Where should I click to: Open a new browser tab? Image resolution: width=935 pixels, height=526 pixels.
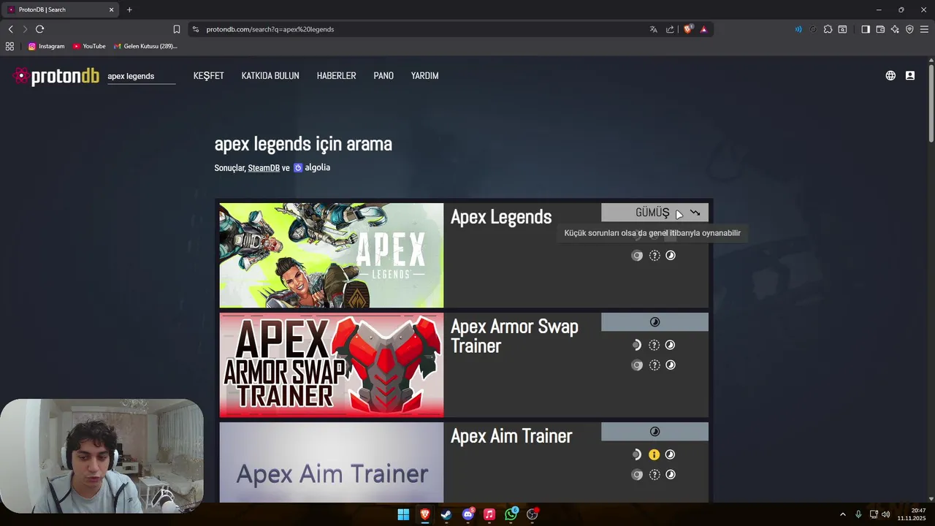[129, 9]
